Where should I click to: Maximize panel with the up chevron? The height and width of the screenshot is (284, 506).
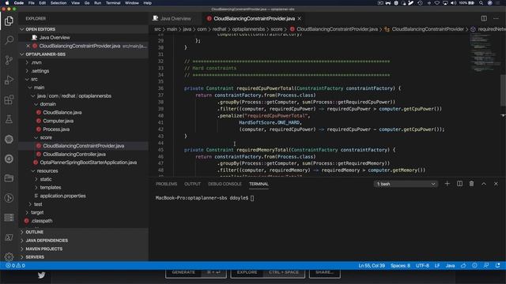(x=484, y=184)
